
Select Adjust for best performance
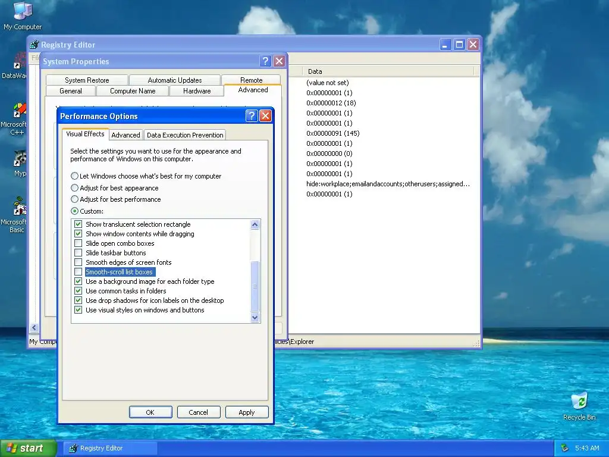[74, 199]
